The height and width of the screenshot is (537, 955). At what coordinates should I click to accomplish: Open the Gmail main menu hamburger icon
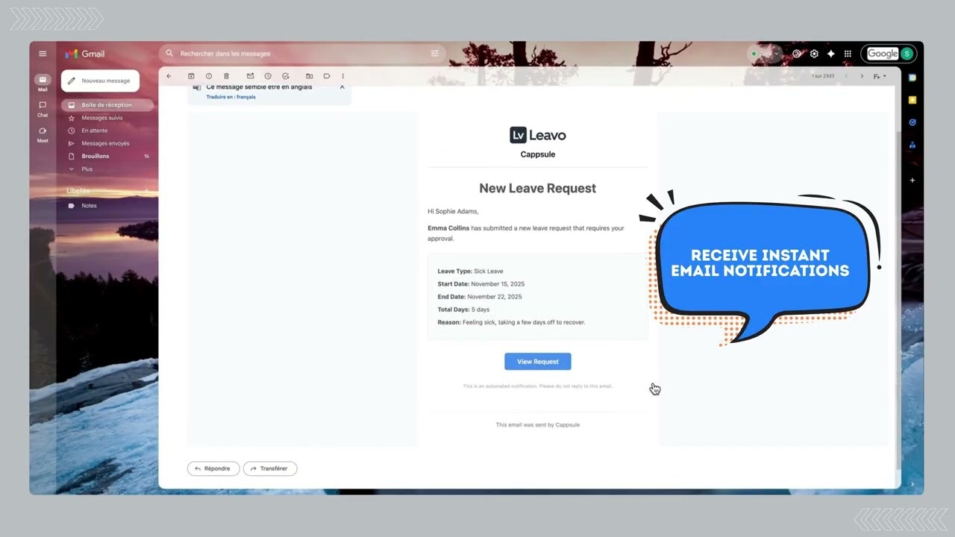click(x=43, y=54)
